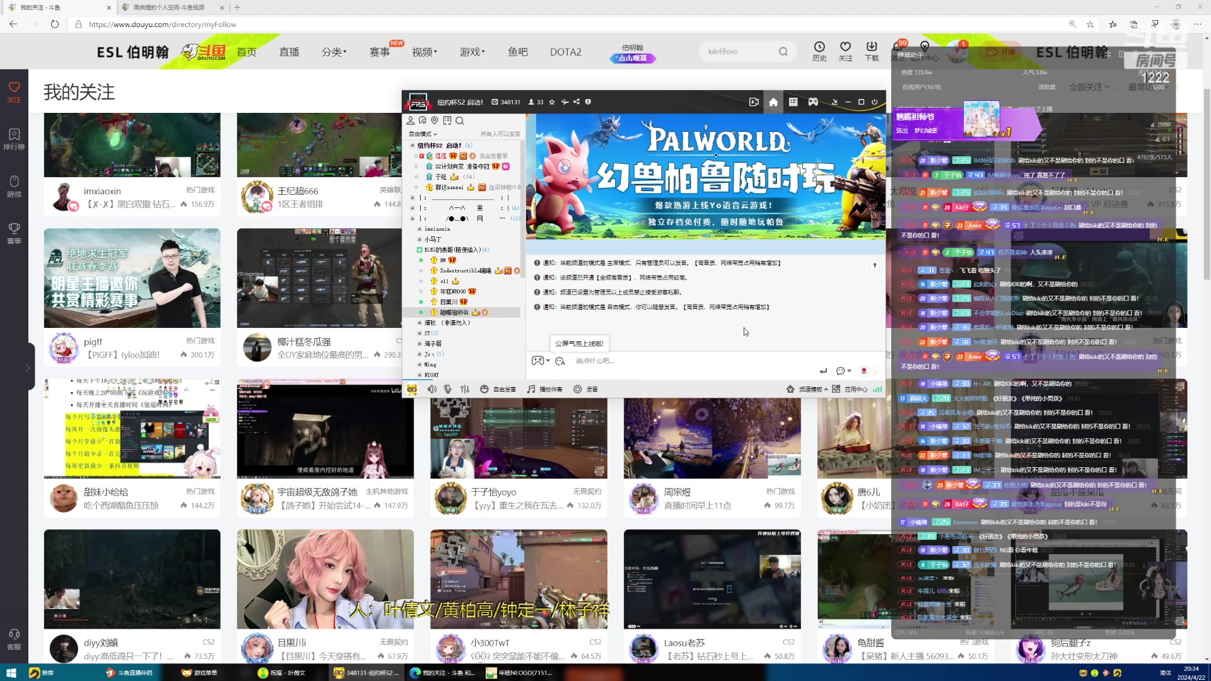The image size is (1211, 681).
Task: Expand the 视频 video menu
Action: [424, 52]
